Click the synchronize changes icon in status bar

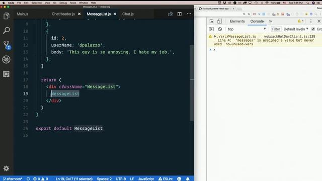[x=28, y=179]
